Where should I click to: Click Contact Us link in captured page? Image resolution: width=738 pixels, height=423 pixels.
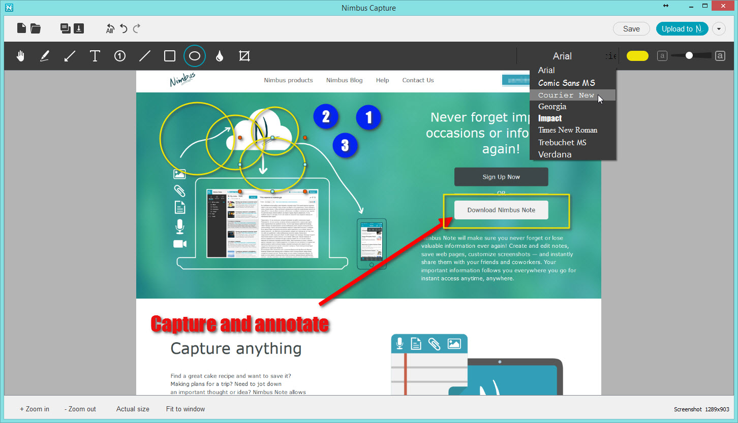[x=418, y=80]
